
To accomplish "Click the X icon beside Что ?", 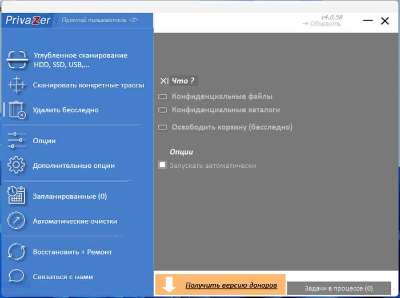I will point(164,81).
